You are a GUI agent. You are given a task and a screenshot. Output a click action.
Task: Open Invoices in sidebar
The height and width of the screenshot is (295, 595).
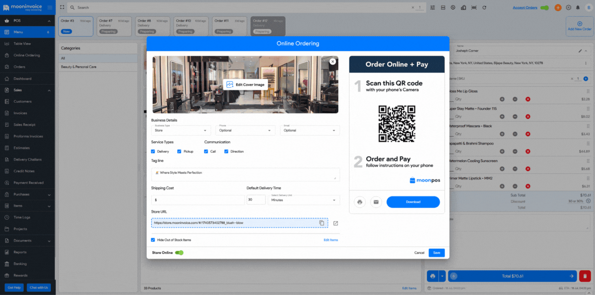click(27, 113)
